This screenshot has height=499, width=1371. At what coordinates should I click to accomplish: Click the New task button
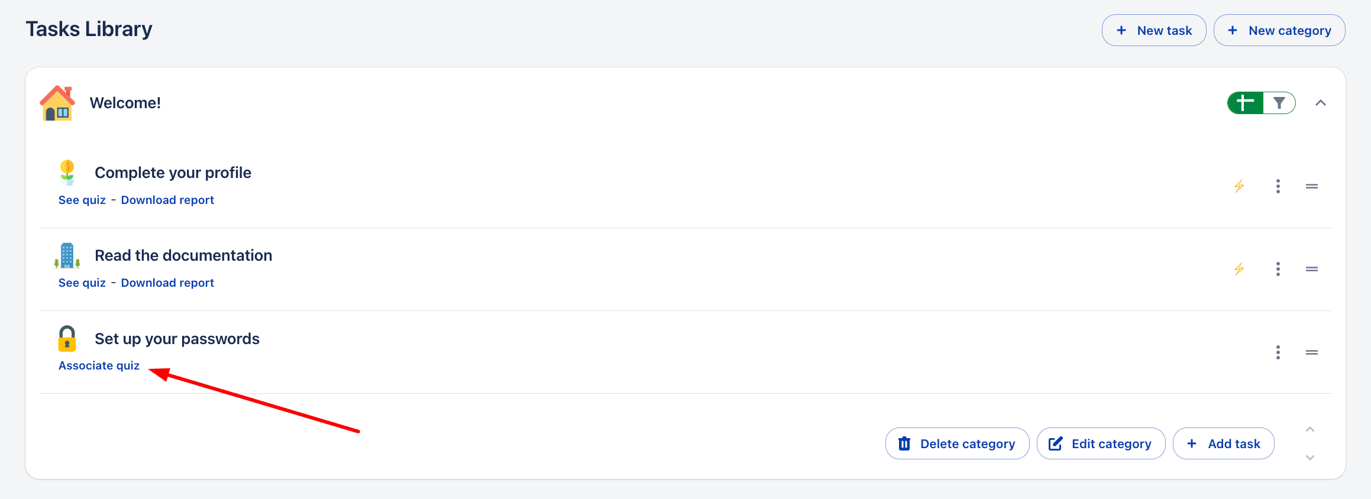(x=1153, y=30)
